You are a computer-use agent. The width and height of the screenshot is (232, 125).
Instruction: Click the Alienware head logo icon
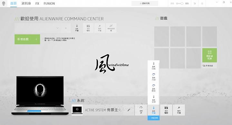4,4
